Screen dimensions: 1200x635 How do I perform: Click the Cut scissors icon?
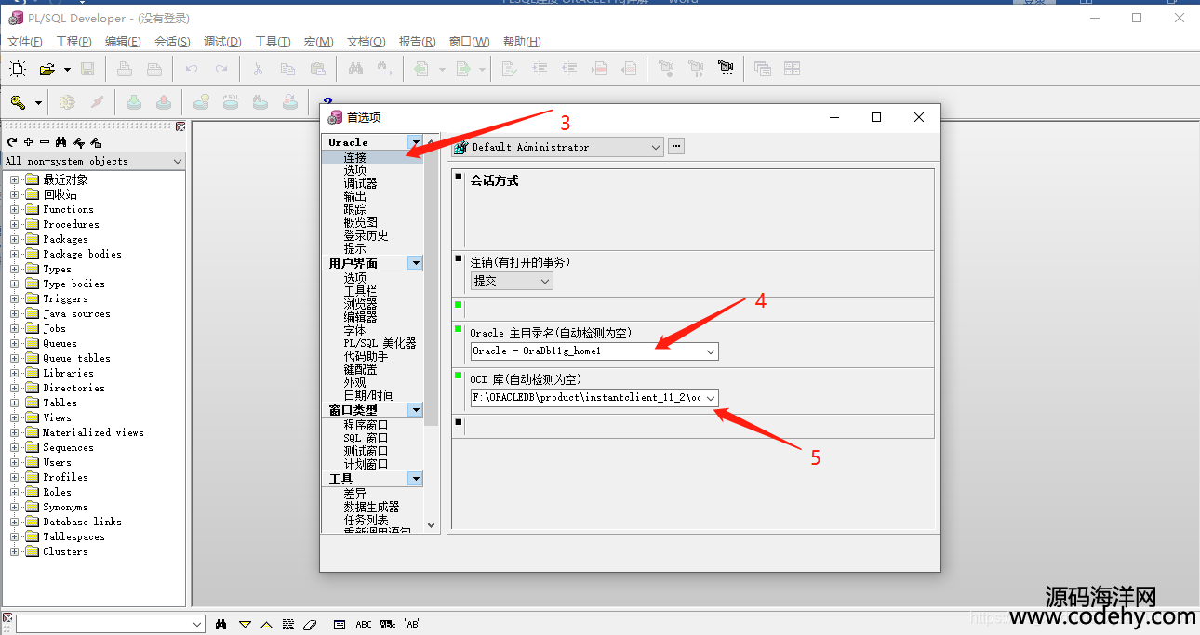(x=259, y=69)
